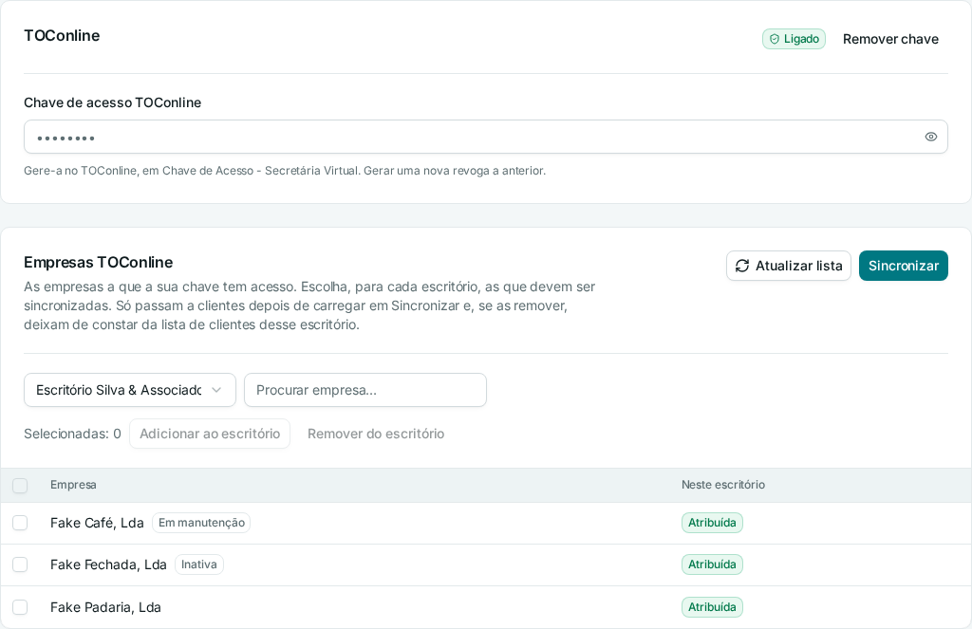This screenshot has width=972, height=629.
Task: Select the Fake Café, Lda checkbox
Action: click(x=20, y=523)
